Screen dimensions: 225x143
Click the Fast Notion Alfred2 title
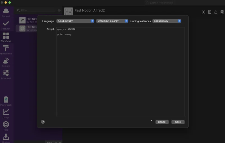click(90, 10)
